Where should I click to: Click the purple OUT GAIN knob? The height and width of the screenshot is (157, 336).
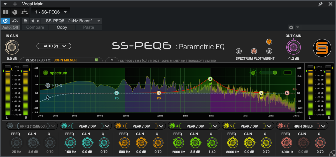click(293, 48)
